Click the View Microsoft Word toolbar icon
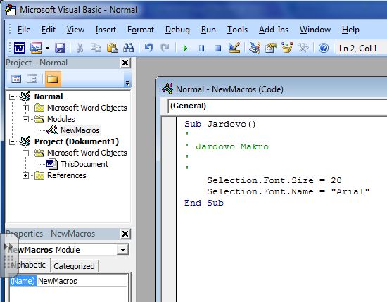Image resolution: width=387 pixels, height=302 pixels. tap(20, 48)
